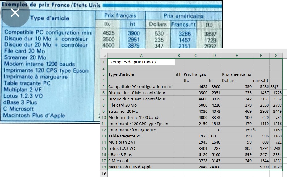The image size is (287, 177).
Task: Click spreadsheet cell 'Imprimante à marguerite'
Action: (x=141, y=130)
